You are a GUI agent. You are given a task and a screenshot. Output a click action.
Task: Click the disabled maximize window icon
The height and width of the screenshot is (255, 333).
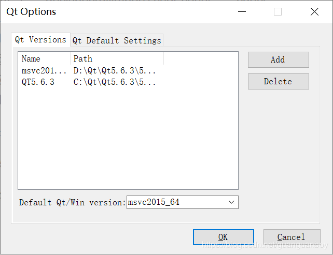click(x=277, y=12)
